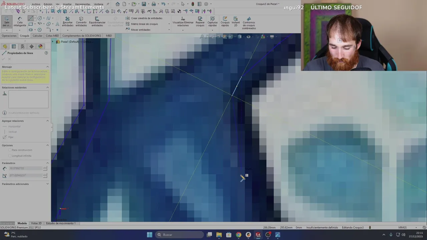The width and height of the screenshot is (427, 240).
Task: Collapse the Parámetros section
Action: tap(47, 163)
